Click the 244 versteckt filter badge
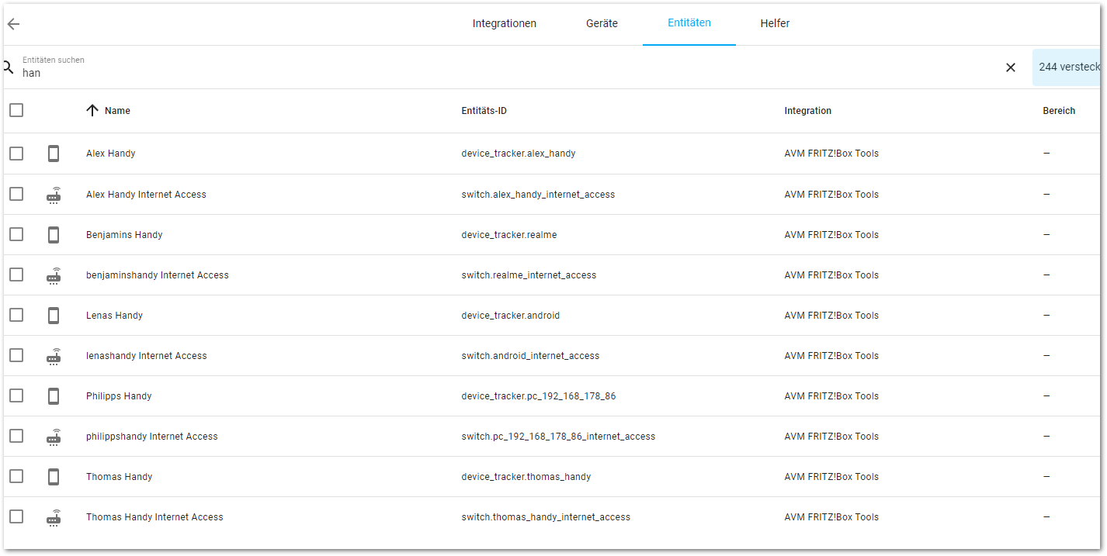The width and height of the screenshot is (1107, 556). 1068,67
